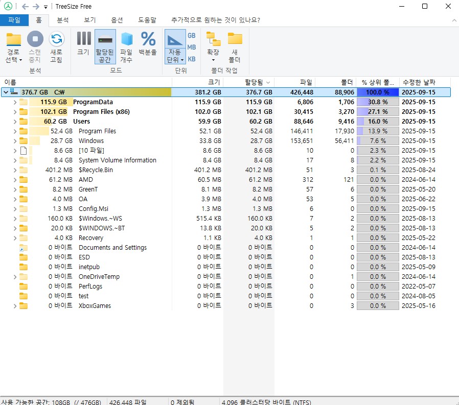Sort by the 할당됨 column header
459x405 pixels.
tap(249, 82)
